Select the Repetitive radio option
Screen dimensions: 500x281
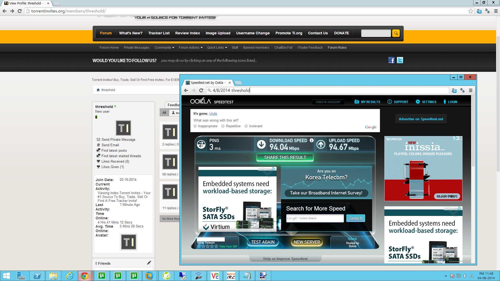coord(223,126)
